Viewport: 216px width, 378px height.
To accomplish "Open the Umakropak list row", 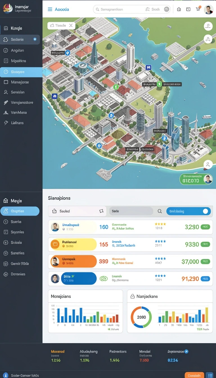I will (130, 227).
